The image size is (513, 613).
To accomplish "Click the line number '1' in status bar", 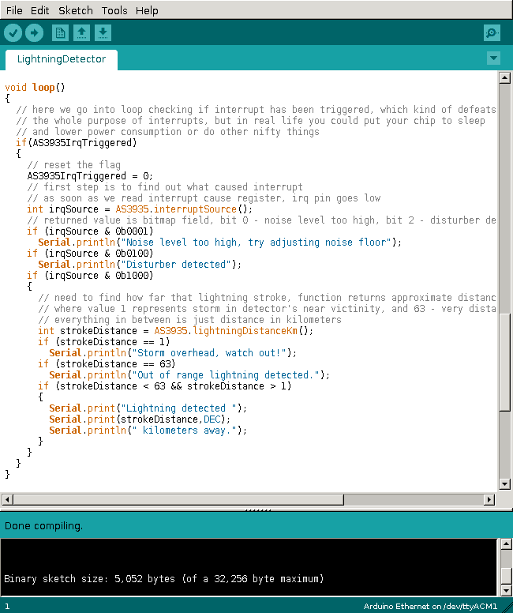I will coord(6,607).
